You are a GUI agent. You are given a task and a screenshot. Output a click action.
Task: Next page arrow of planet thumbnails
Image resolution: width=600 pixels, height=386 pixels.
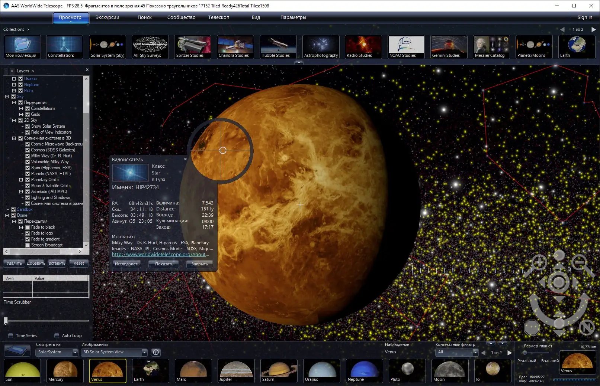tap(510, 353)
